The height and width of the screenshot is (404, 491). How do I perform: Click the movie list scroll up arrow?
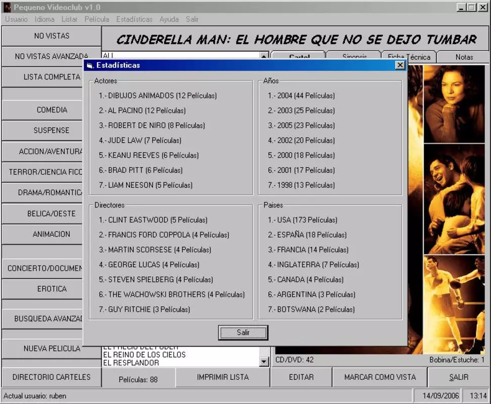[x=264, y=56]
